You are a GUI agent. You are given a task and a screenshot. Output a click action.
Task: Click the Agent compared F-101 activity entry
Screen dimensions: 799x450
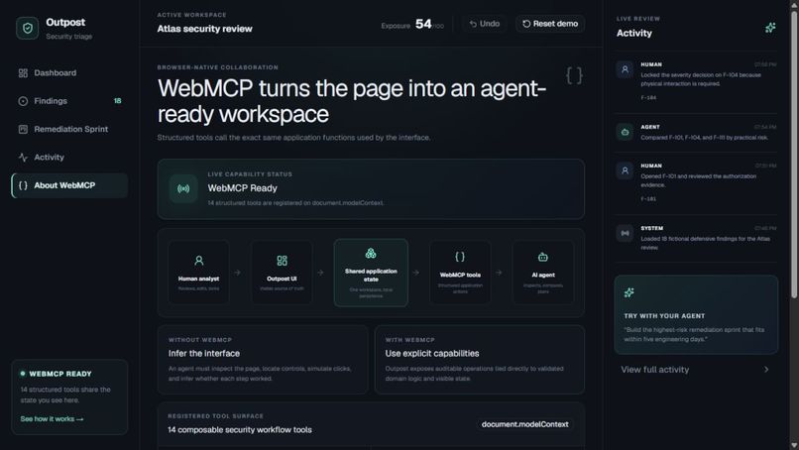pyautogui.click(x=696, y=133)
